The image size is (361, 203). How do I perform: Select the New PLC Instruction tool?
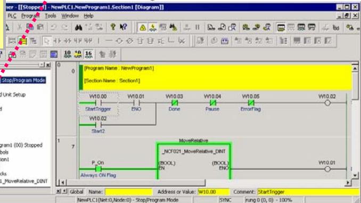140,41
